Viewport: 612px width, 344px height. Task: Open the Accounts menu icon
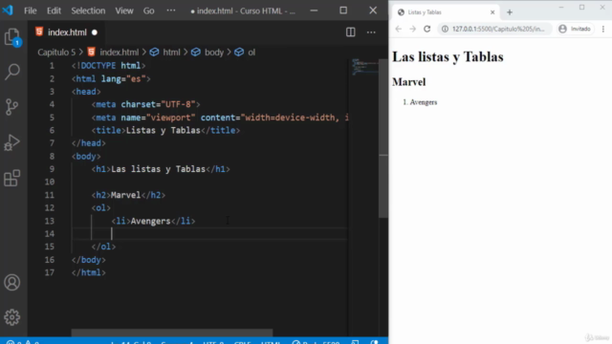tap(12, 283)
